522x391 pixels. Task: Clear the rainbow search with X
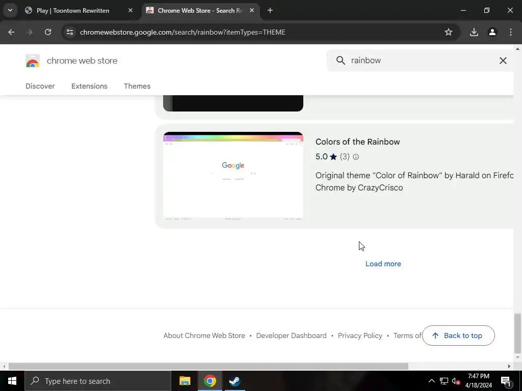click(503, 61)
